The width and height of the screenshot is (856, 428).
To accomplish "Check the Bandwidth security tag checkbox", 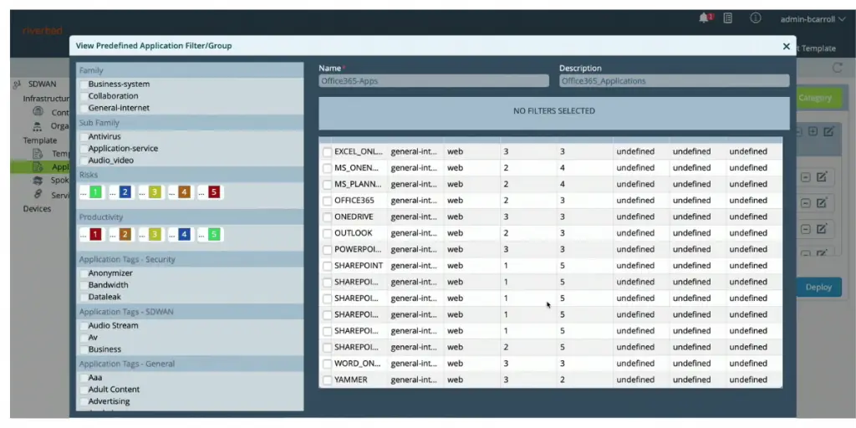I will coord(83,285).
